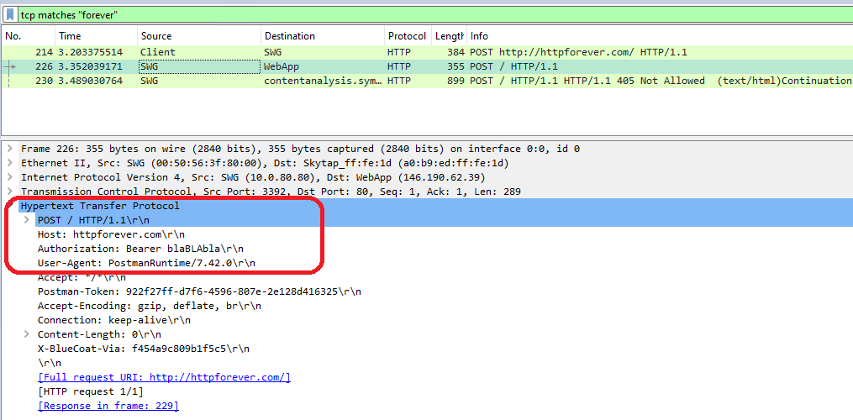Expand the Ethernet II section
The height and width of the screenshot is (420, 853).
pos(9,163)
